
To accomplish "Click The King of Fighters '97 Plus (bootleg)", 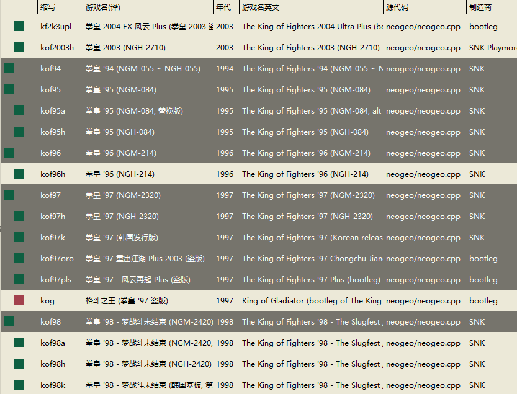I will pyautogui.click(x=312, y=280).
